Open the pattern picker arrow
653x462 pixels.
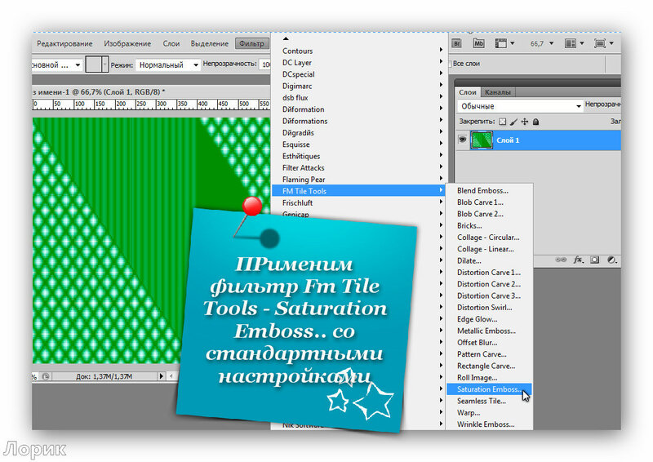coord(105,64)
